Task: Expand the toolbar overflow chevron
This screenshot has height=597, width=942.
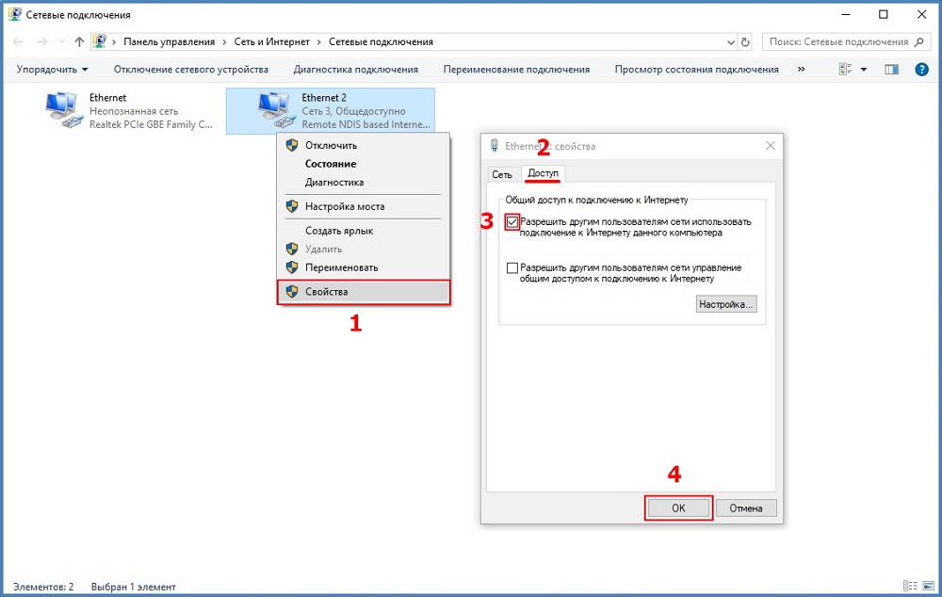Action: pyautogui.click(x=801, y=70)
